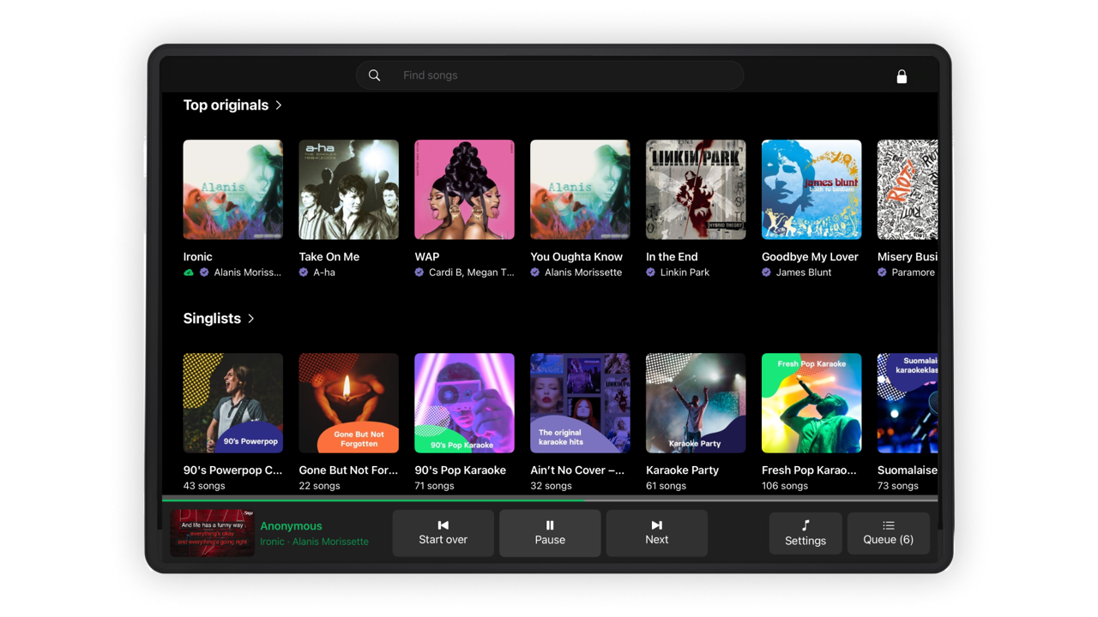Click the 'Ironic' song title
Image resolution: width=1098 pixels, height=617 pixels.
click(x=198, y=256)
